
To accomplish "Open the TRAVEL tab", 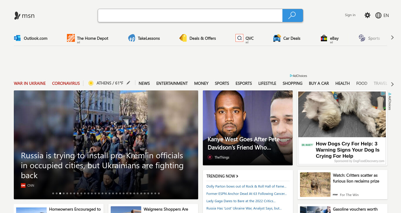I will click(x=380, y=83).
